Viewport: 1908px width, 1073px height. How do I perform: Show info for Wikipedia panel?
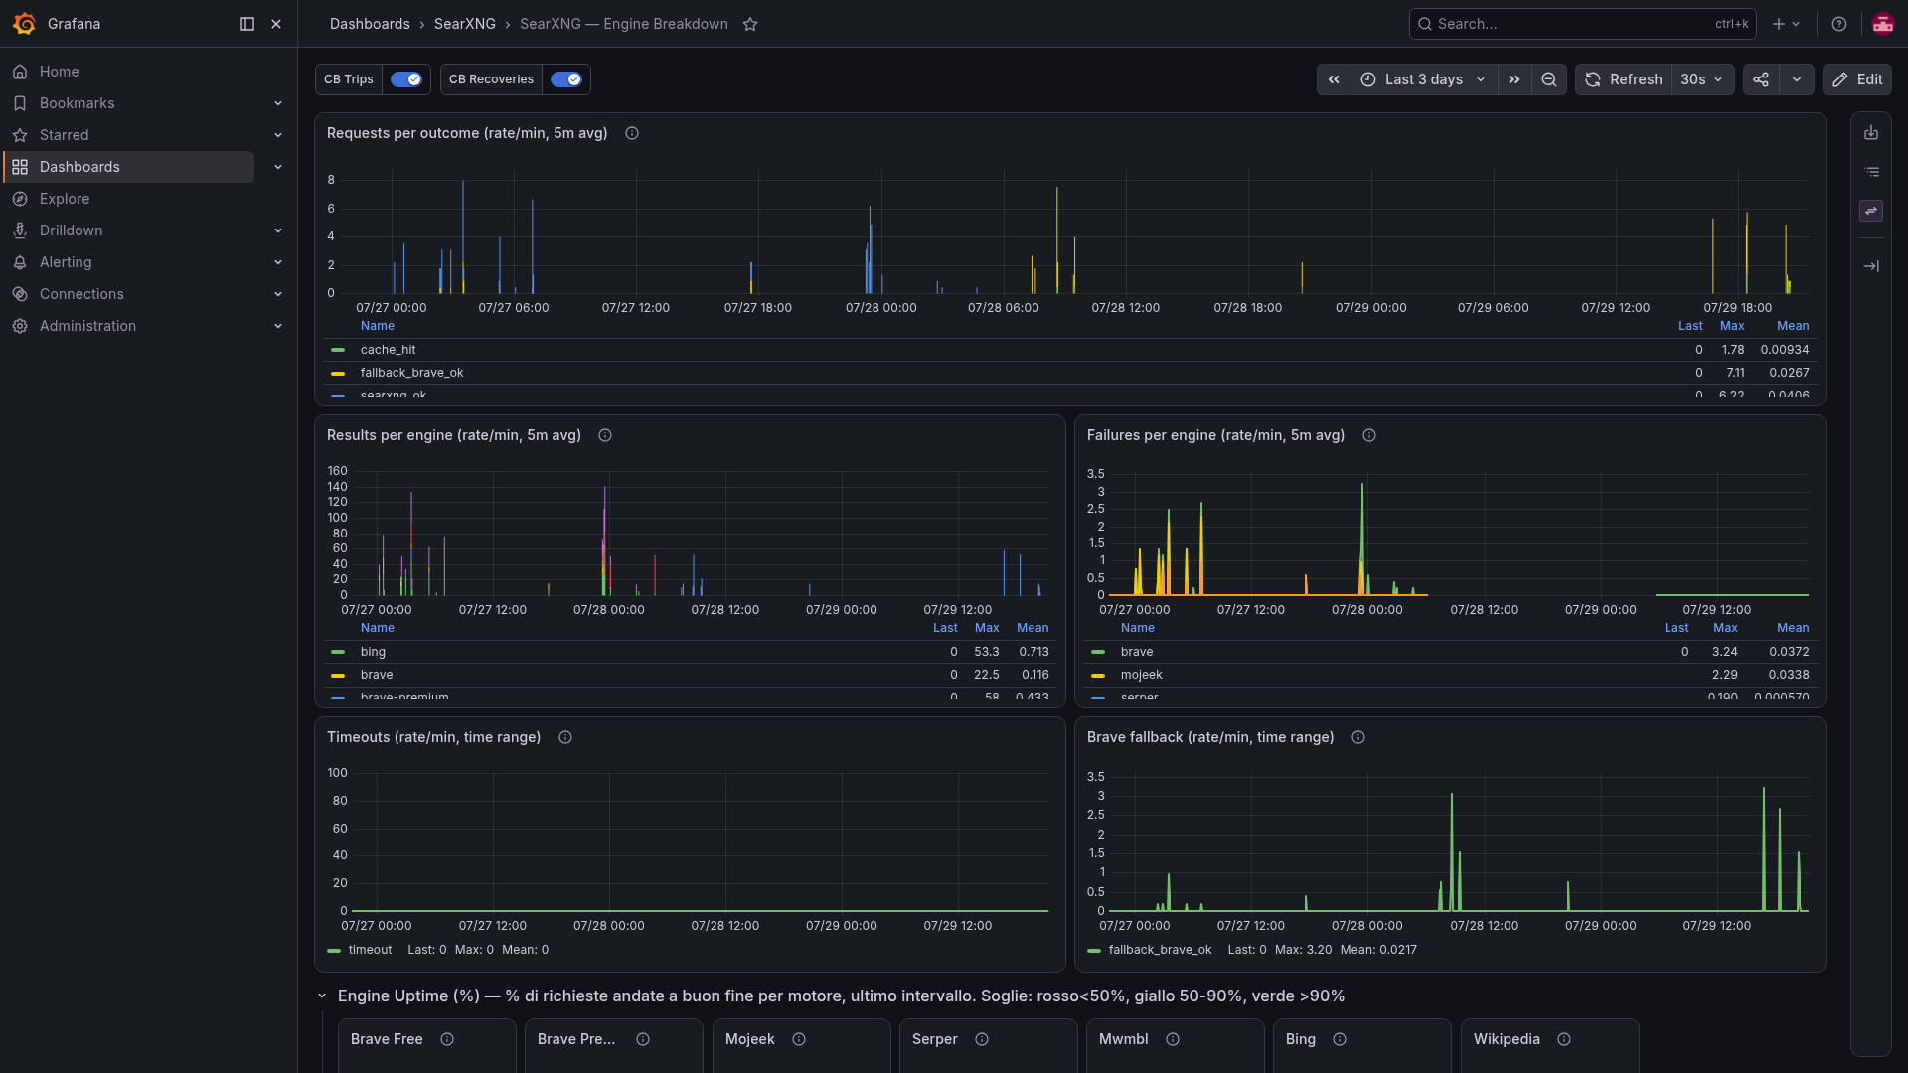[x=1564, y=1039]
